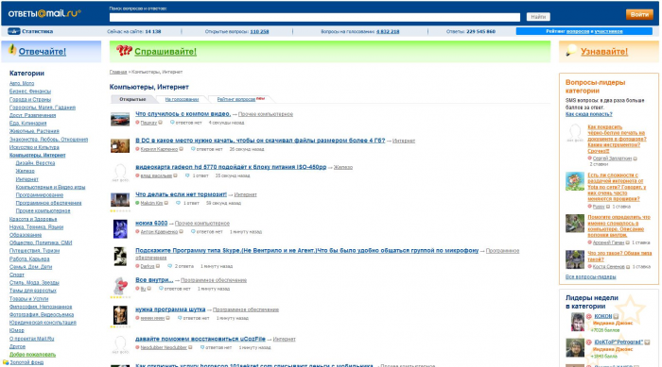Select category Образование
The image size is (662, 367).
point(26,235)
